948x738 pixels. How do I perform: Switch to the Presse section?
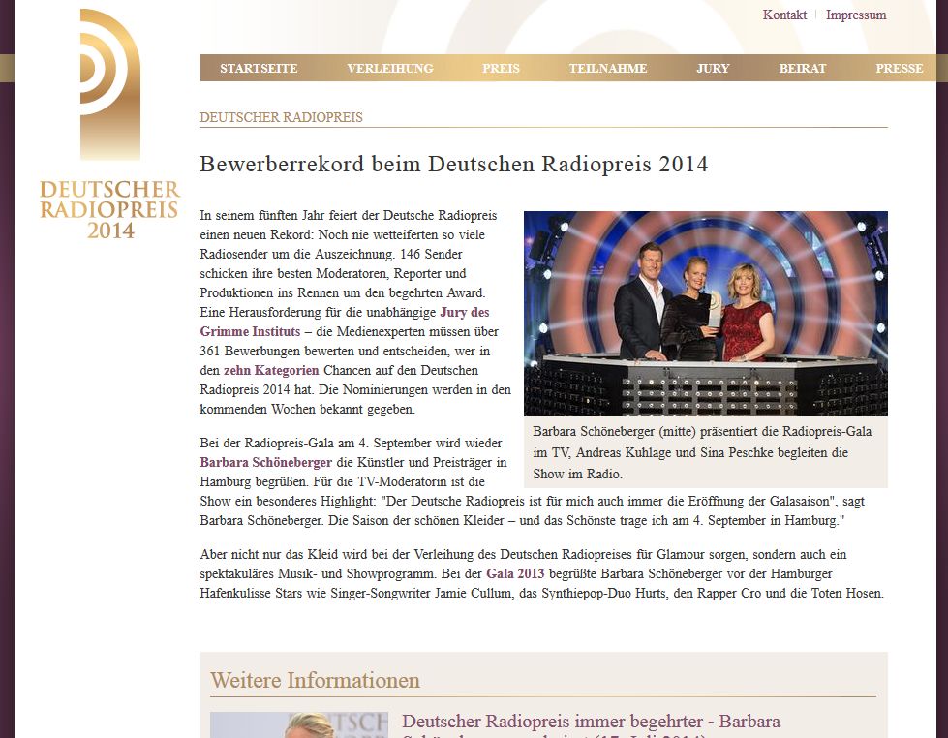tap(899, 69)
